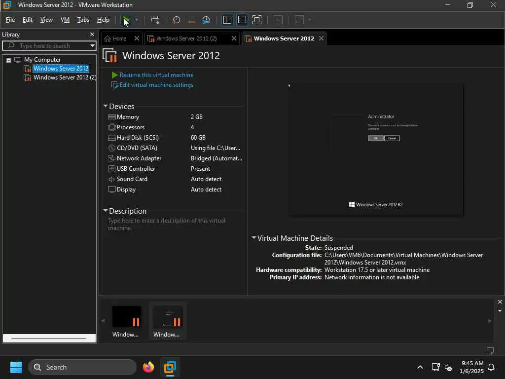Click the library search field
This screenshot has height=379, width=505.
[48, 46]
